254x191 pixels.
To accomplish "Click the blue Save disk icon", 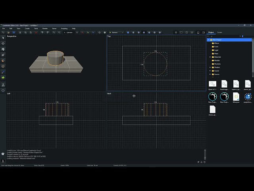I will point(14,33).
